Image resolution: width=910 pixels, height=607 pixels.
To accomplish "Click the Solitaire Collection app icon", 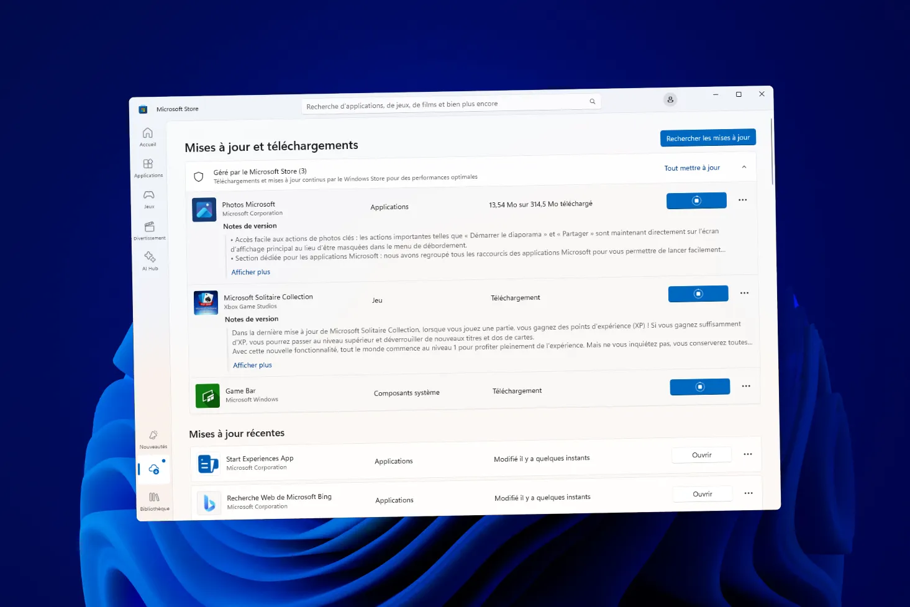I will point(206,303).
